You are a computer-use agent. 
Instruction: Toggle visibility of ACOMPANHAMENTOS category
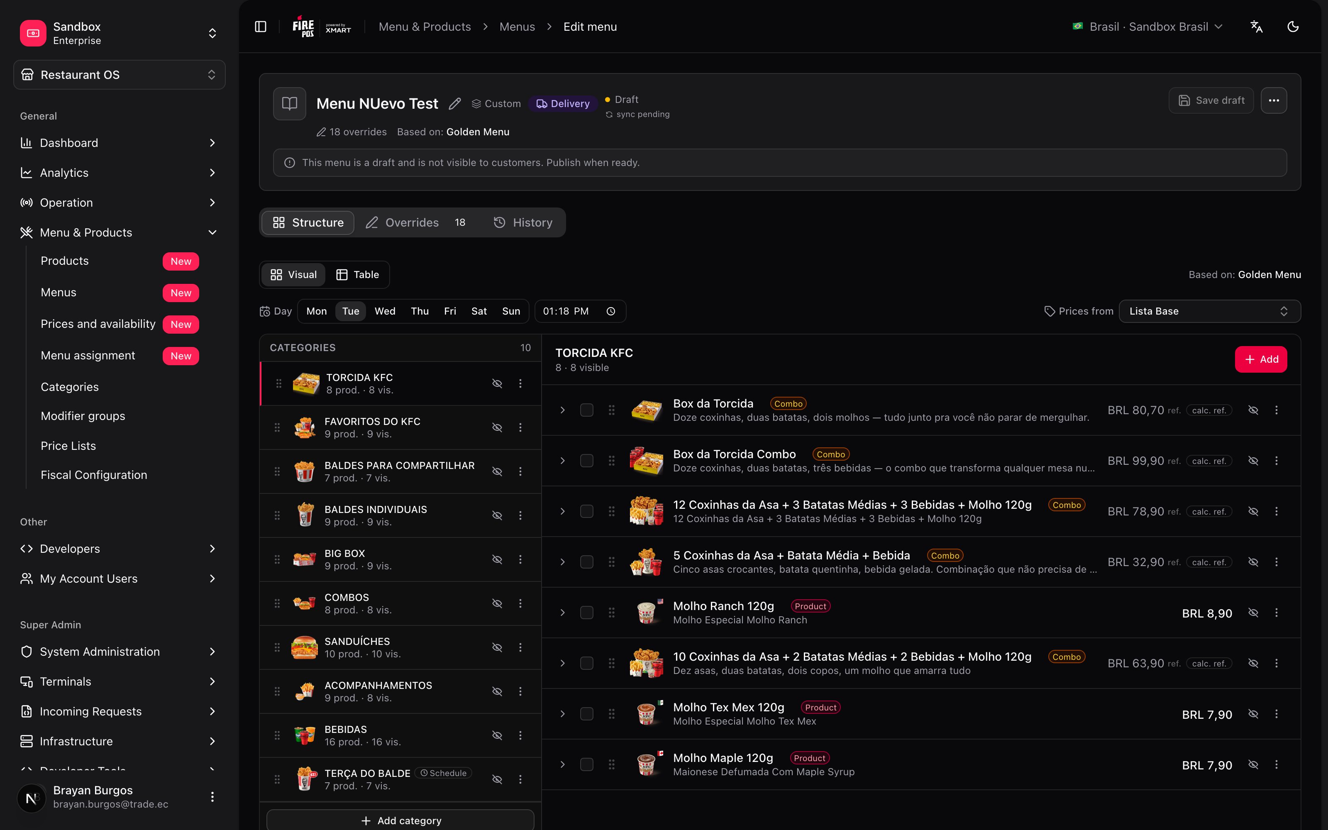(x=497, y=691)
